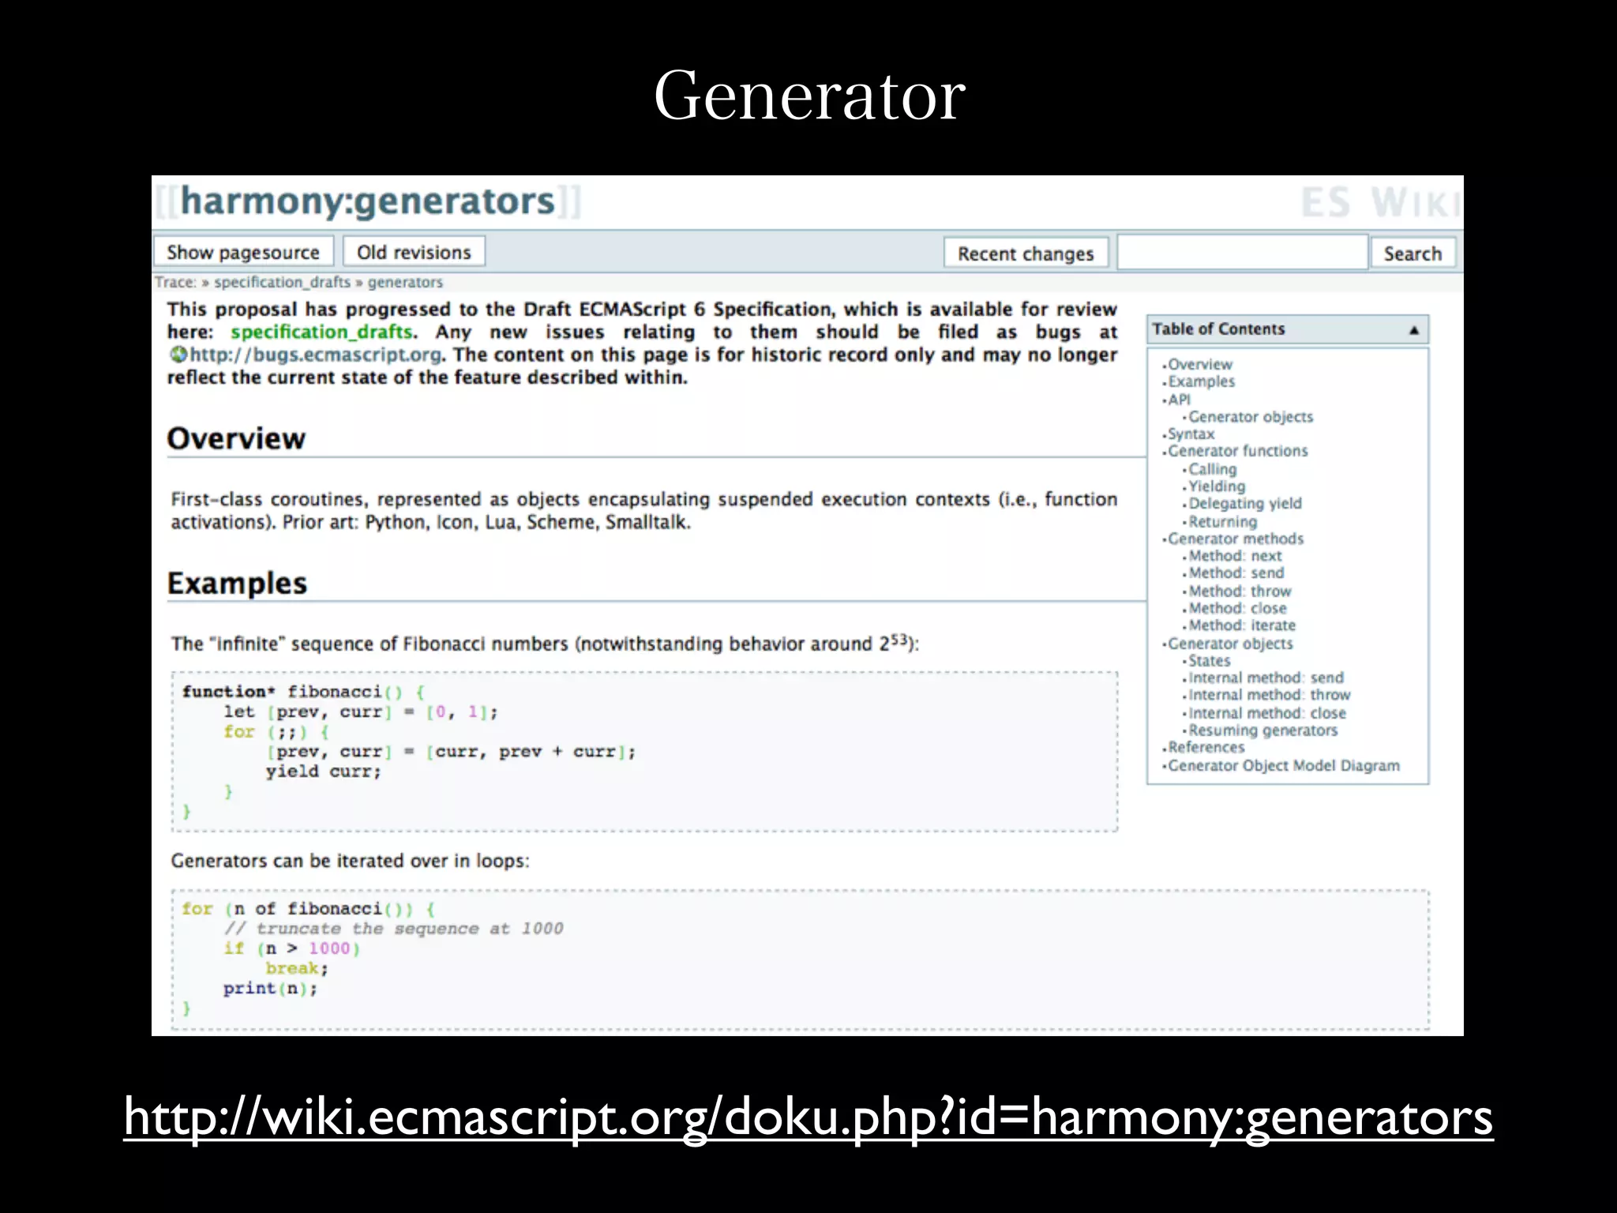Click the globe icon beside bugs.ecmascript.org
Screen dimensions: 1617x1213
tap(178, 355)
